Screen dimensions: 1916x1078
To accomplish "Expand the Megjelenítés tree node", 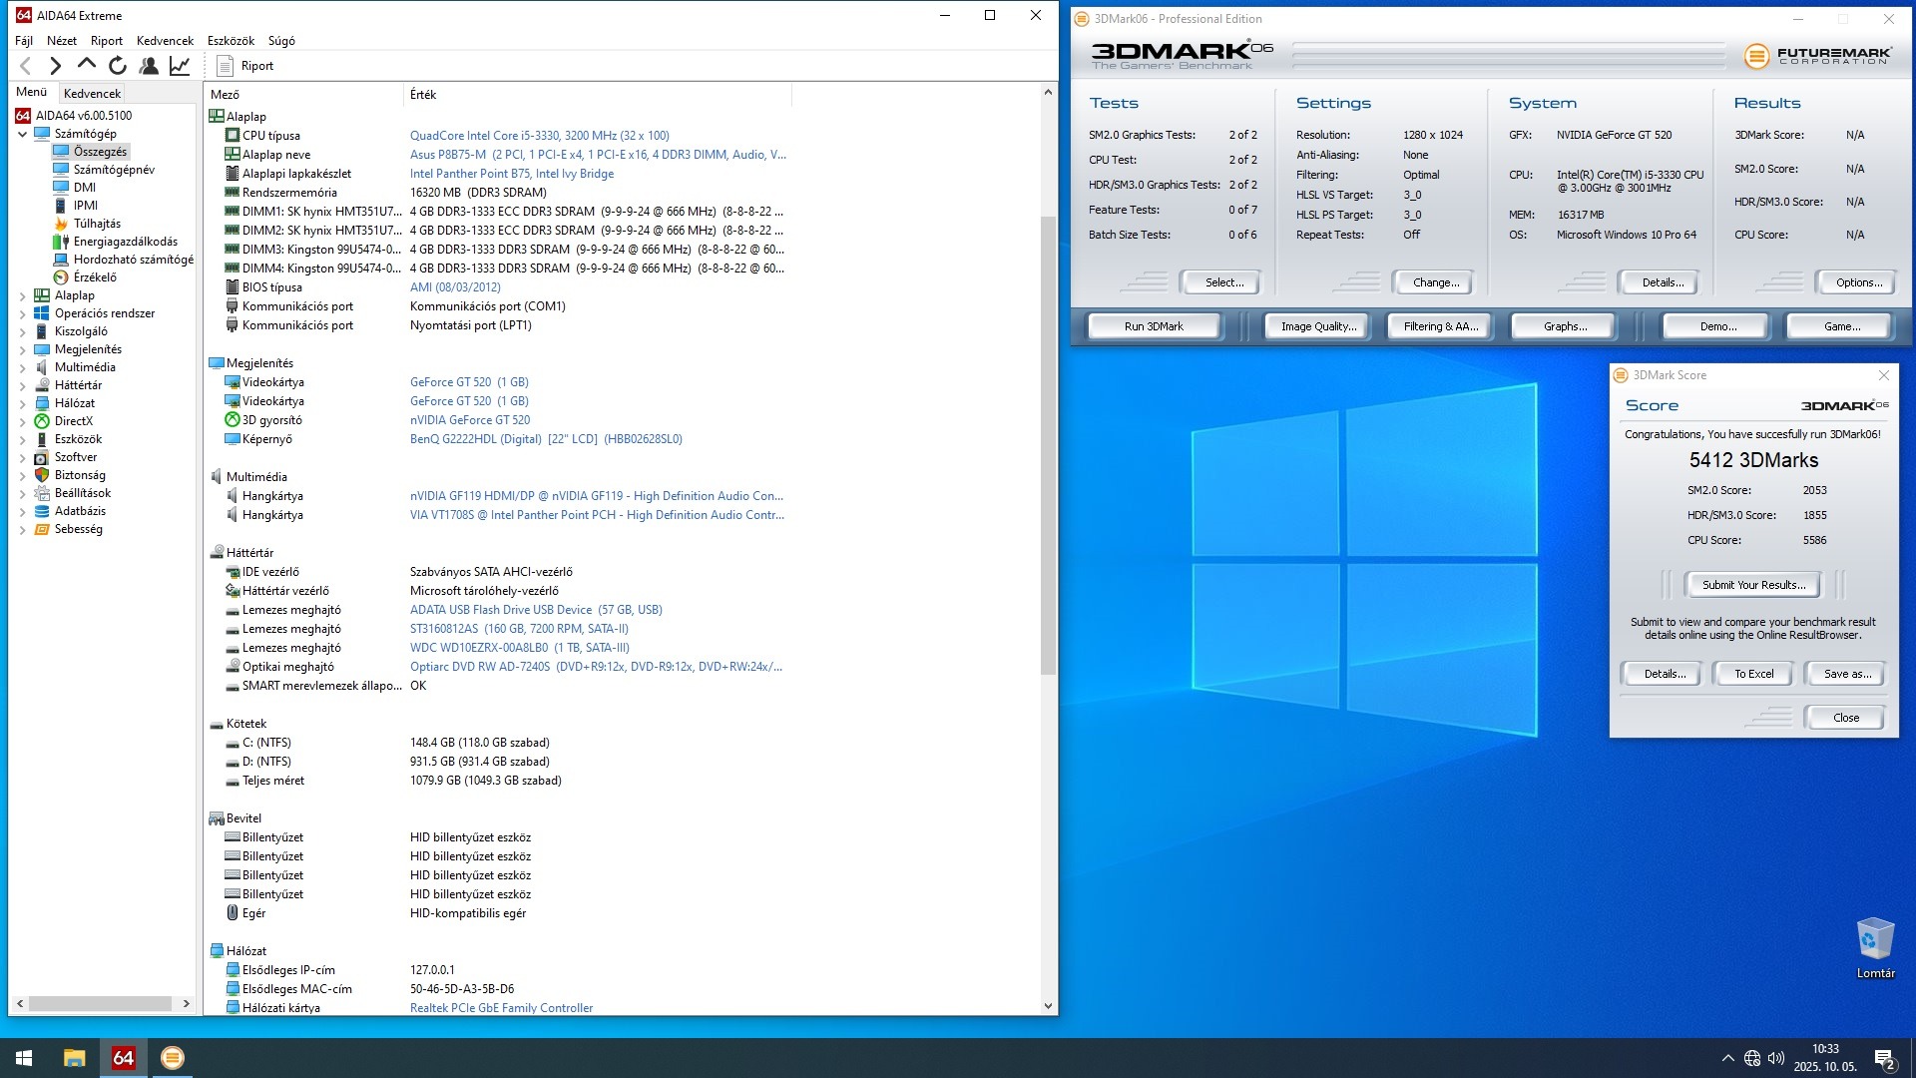I will pyautogui.click(x=22, y=349).
